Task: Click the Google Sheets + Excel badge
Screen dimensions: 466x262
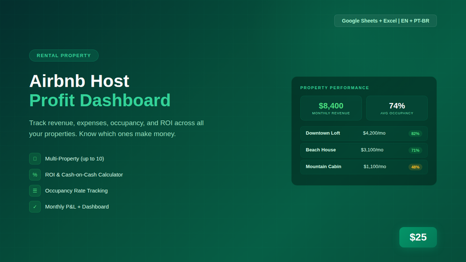Action: [x=385, y=21]
